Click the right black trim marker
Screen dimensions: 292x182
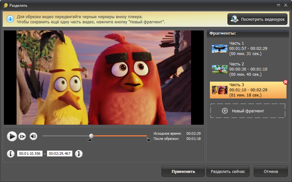[x=149, y=140]
